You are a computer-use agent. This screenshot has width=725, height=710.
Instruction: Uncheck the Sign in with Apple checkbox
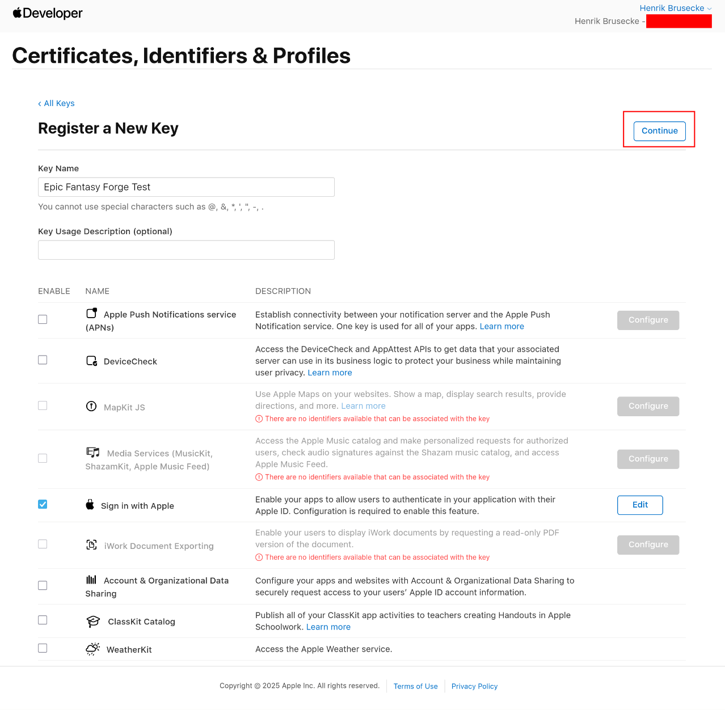[43, 504]
